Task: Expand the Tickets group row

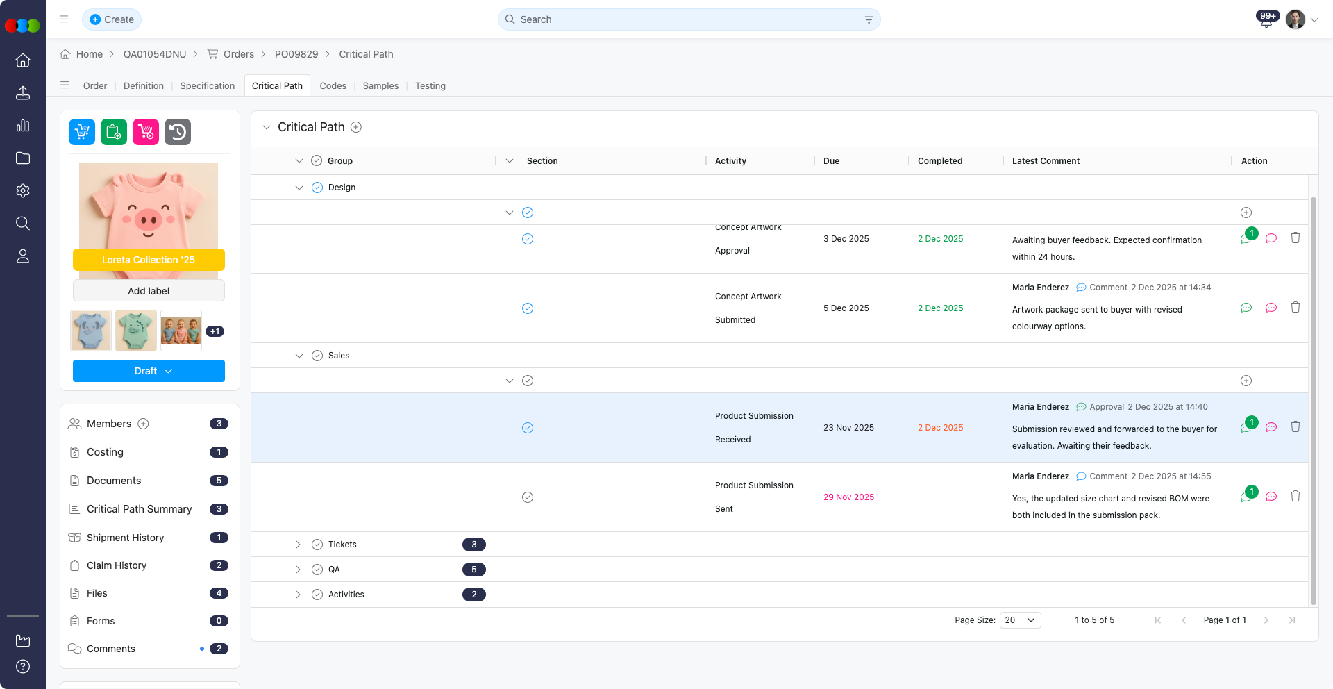Action: (x=299, y=545)
